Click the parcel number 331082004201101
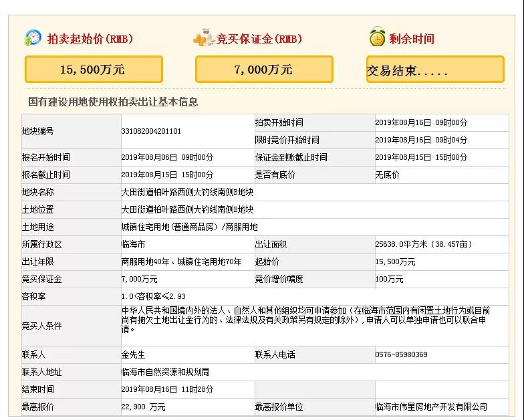This screenshot has width=524, height=420. pos(151,132)
